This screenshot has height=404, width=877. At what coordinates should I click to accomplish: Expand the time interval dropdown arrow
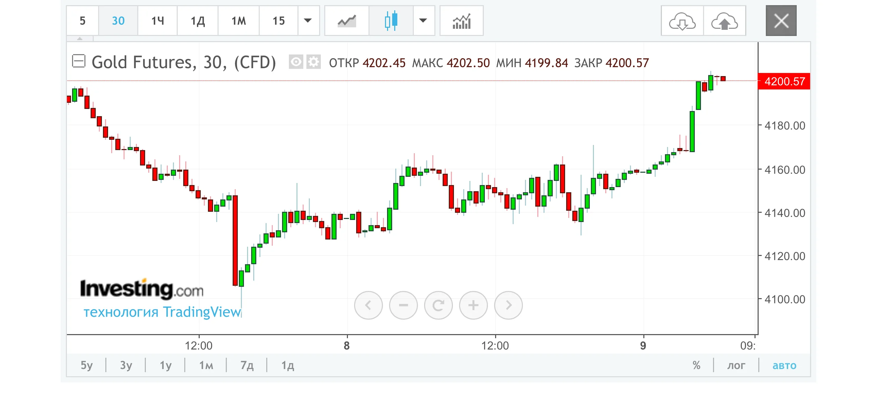pyautogui.click(x=308, y=21)
